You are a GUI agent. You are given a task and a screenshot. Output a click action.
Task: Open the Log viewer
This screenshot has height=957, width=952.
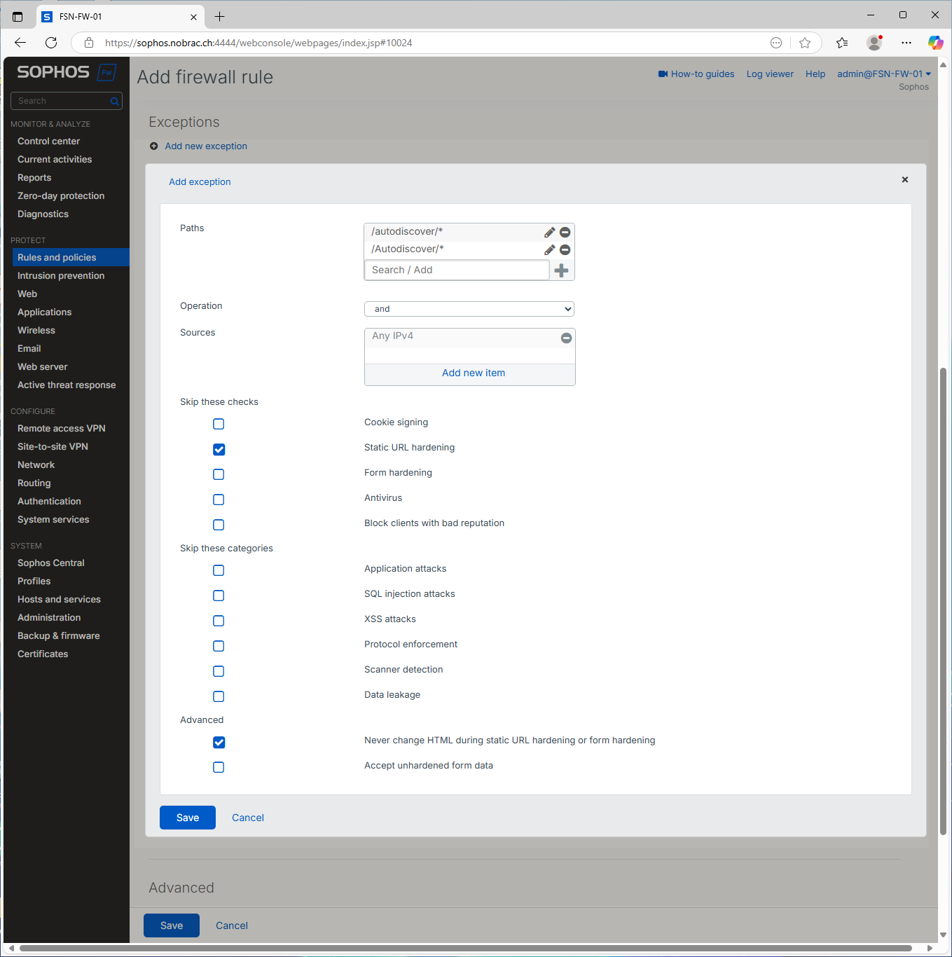(770, 74)
